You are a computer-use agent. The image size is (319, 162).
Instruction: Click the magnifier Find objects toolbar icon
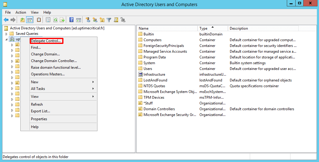coord(116,20)
